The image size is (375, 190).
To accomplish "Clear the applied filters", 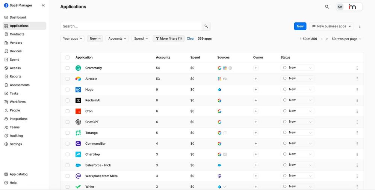I will 191,39.
